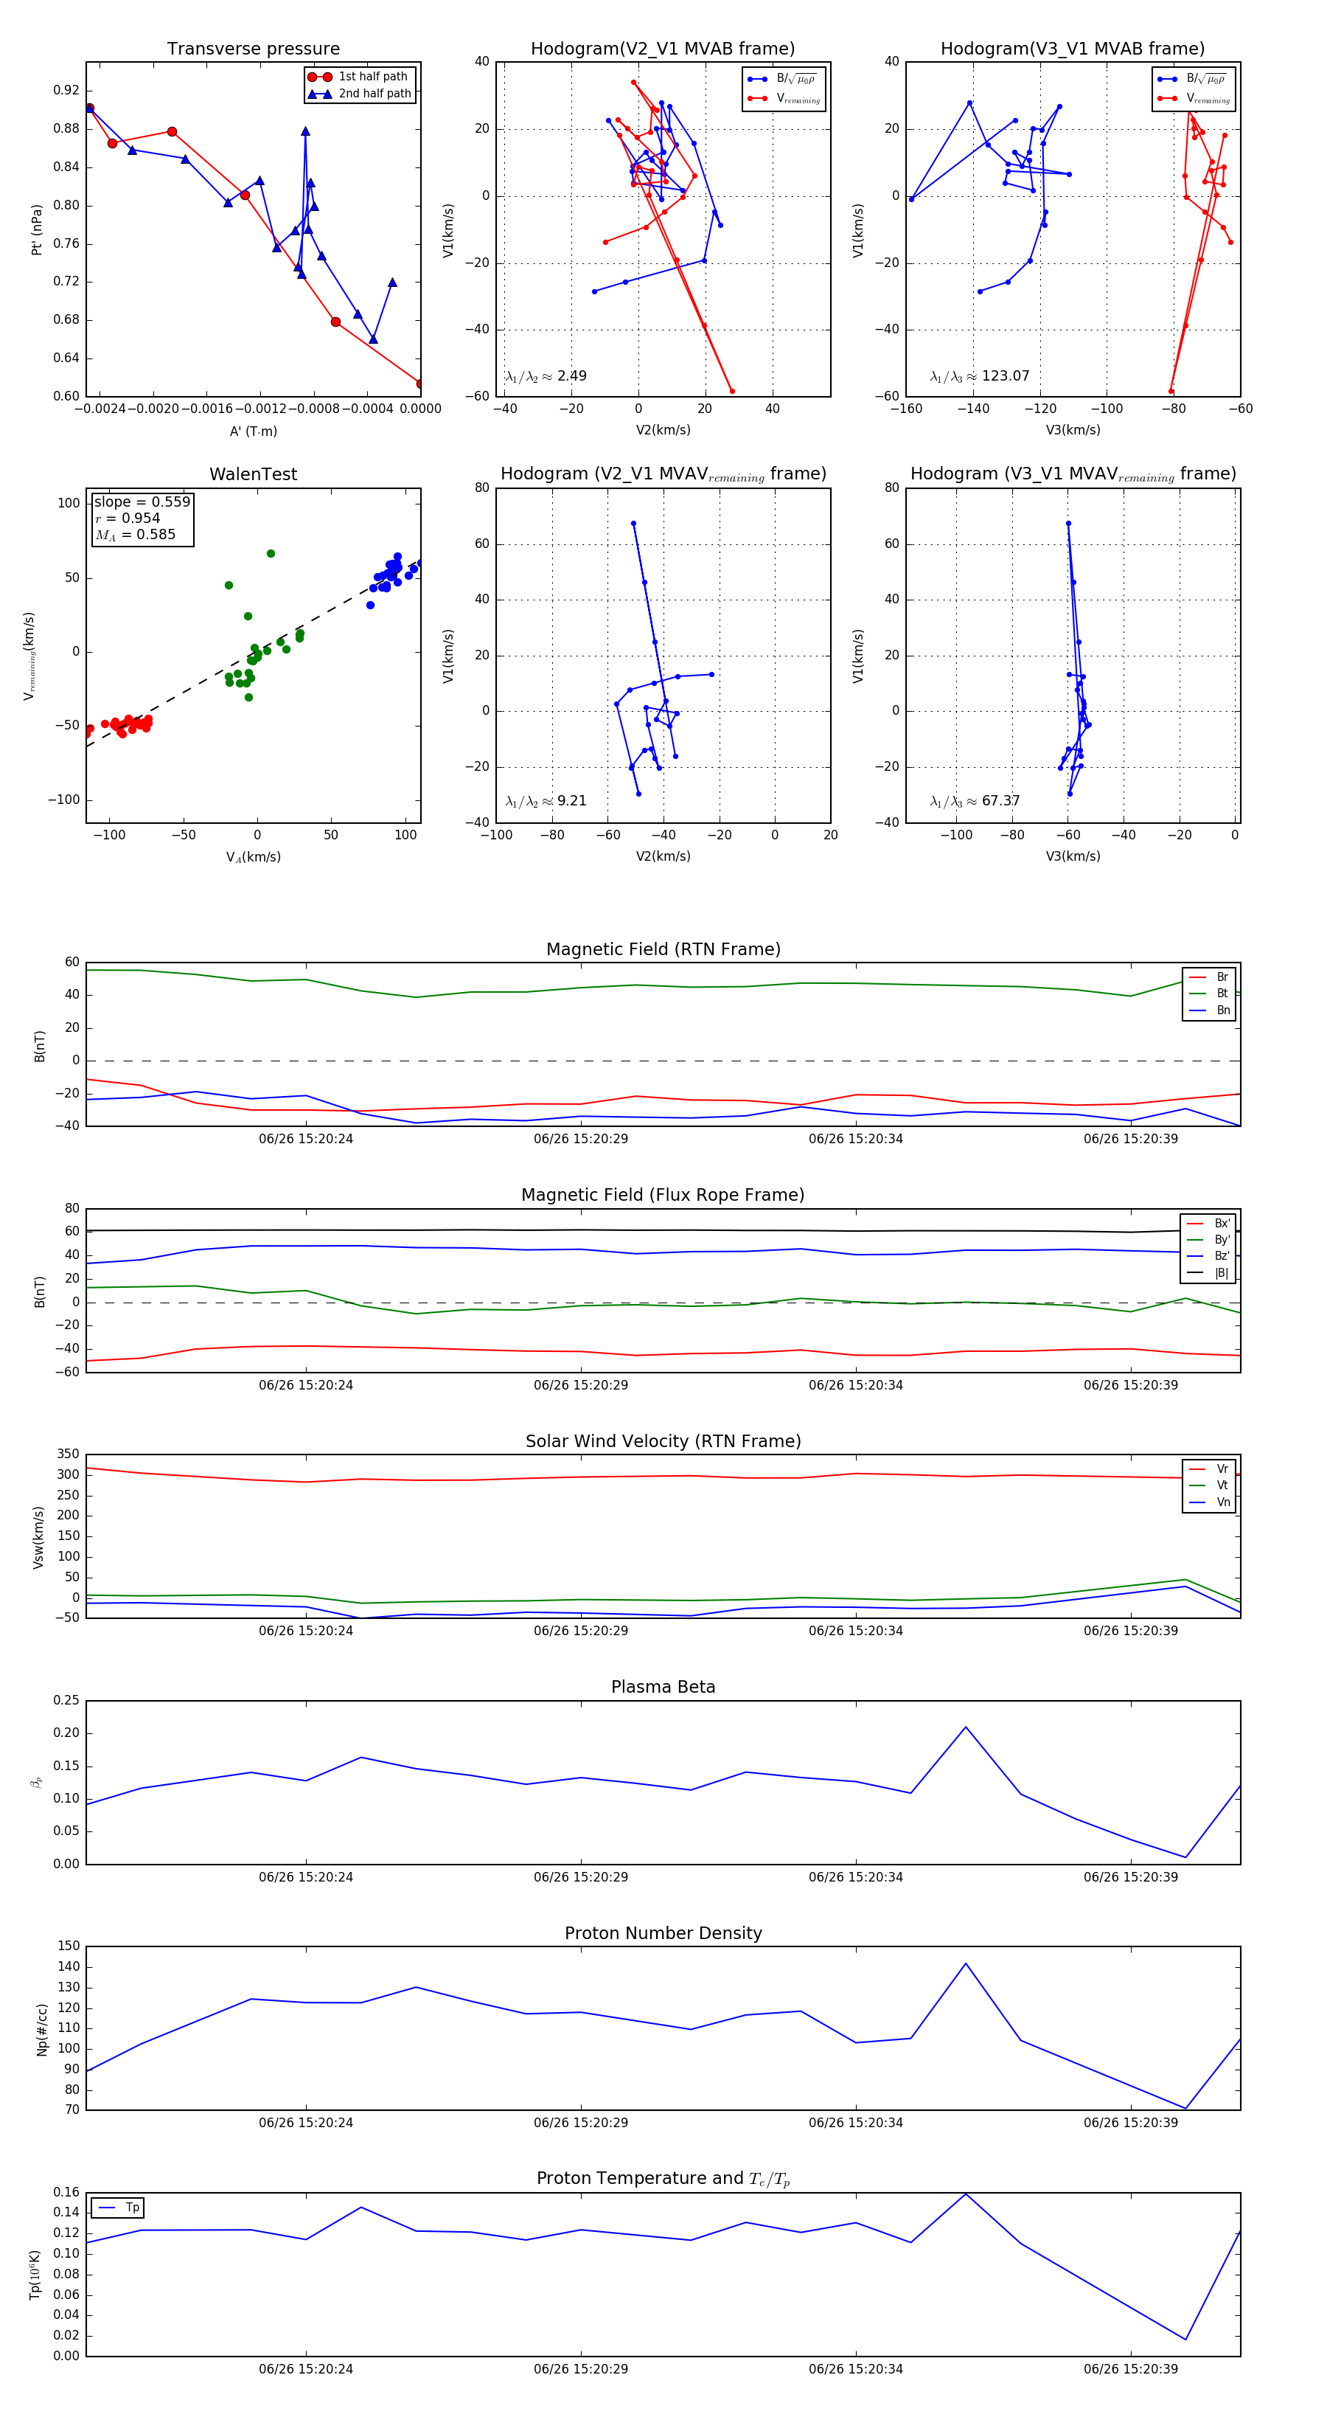Click the red '1st half path' legend marker
Viewport: 1327px width, 2434px height.
[319, 77]
